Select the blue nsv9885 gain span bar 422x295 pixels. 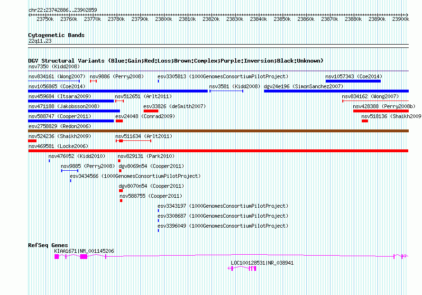70,171
